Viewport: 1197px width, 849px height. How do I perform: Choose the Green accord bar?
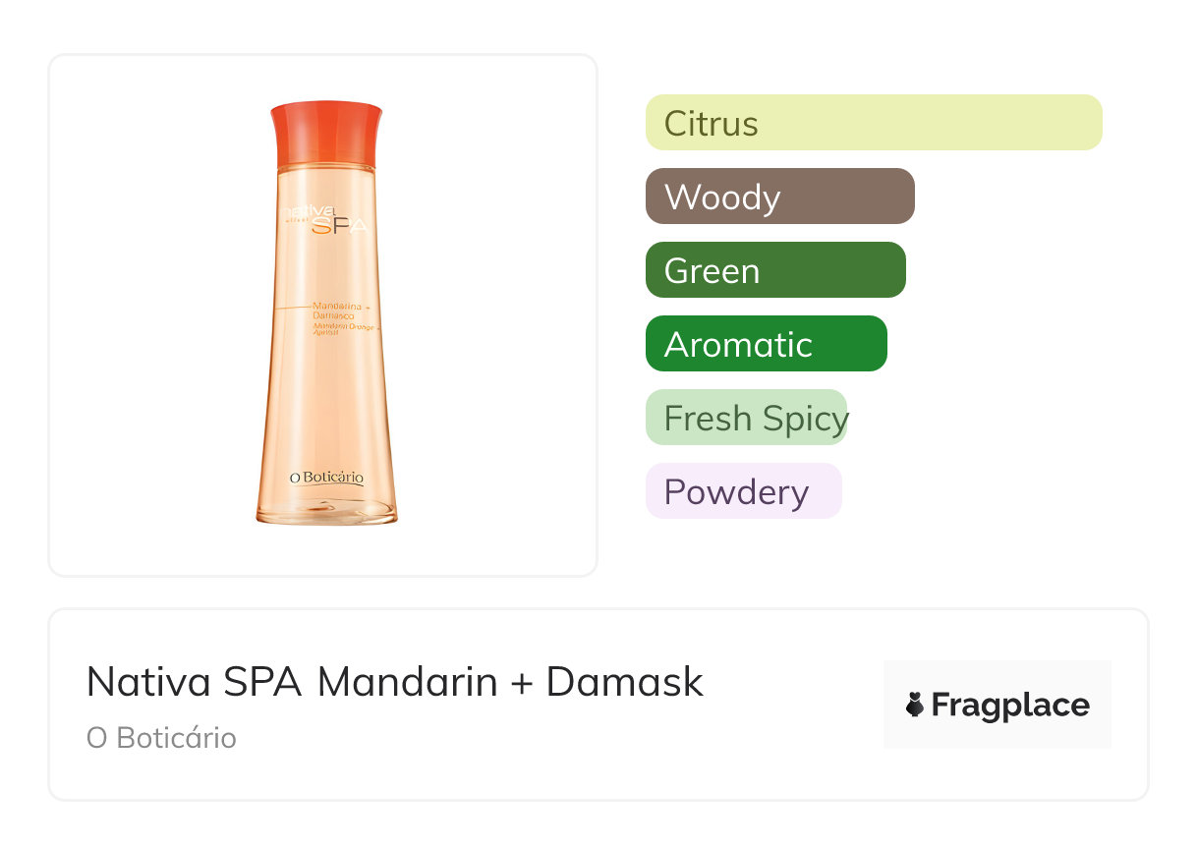[x=774, y=270]
